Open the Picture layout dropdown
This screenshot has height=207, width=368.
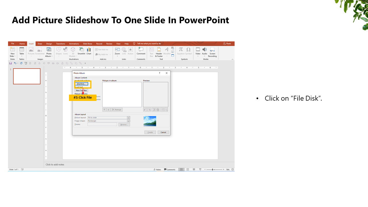tap(129, 118)
